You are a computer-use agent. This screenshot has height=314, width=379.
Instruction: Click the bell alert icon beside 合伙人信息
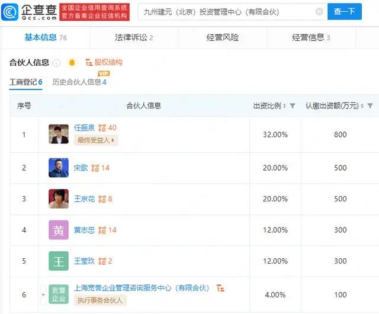tap(72, 63)
